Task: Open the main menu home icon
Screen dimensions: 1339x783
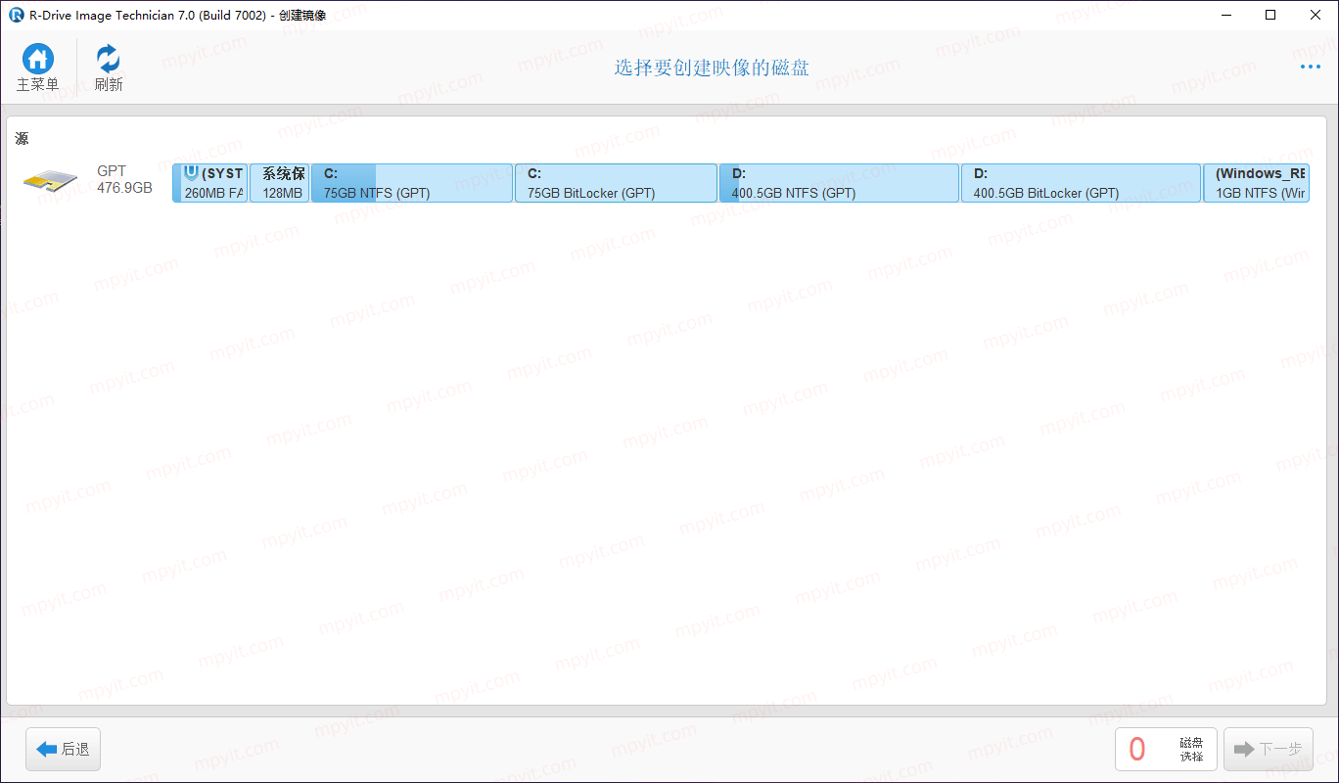Action: coord(38,68)
